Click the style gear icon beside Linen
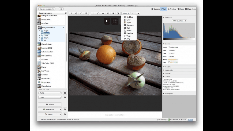Screen dimensions: 233x131 pyautogui.click(x=65, y=98)
